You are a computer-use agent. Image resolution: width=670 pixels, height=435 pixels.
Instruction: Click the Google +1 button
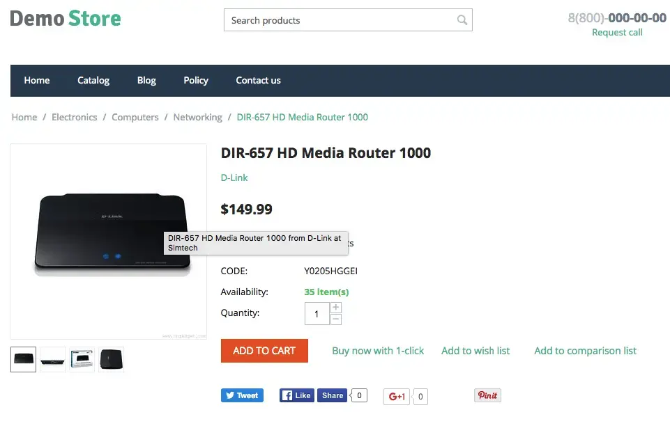pyautogui.click(x=397, y=397)
